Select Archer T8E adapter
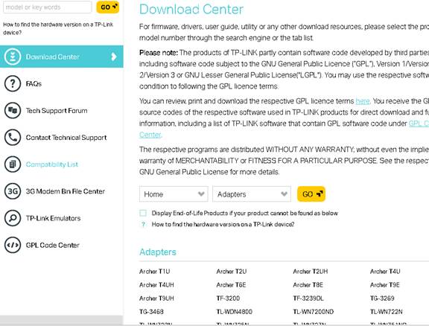429x326 pixels. coord(308,285)
